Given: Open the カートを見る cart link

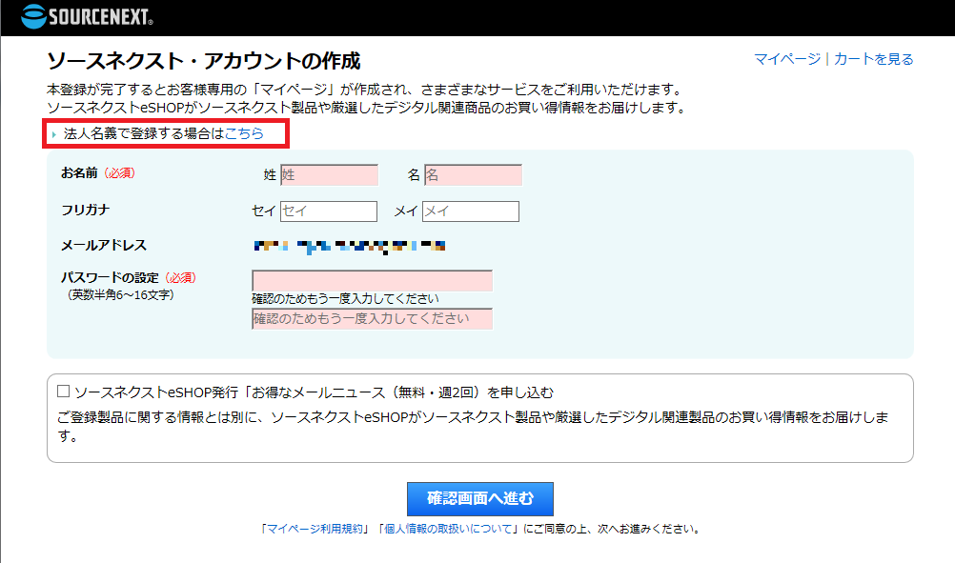Looking at the screenshot, I should click(873, 59).
